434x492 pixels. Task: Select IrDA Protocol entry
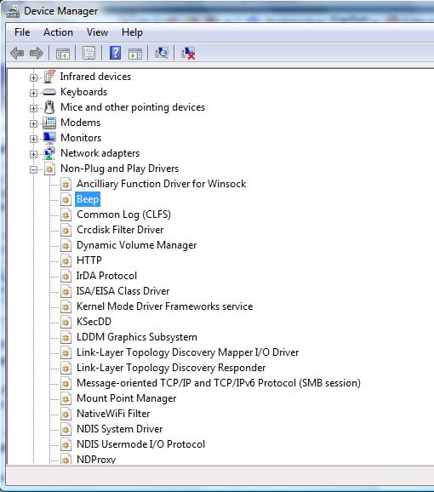(x=106, y=276)
